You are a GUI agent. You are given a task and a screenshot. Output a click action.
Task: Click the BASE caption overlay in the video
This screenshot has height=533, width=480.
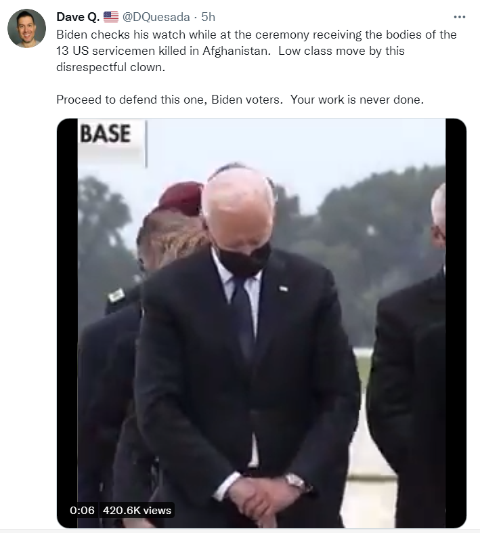[106, 133]
